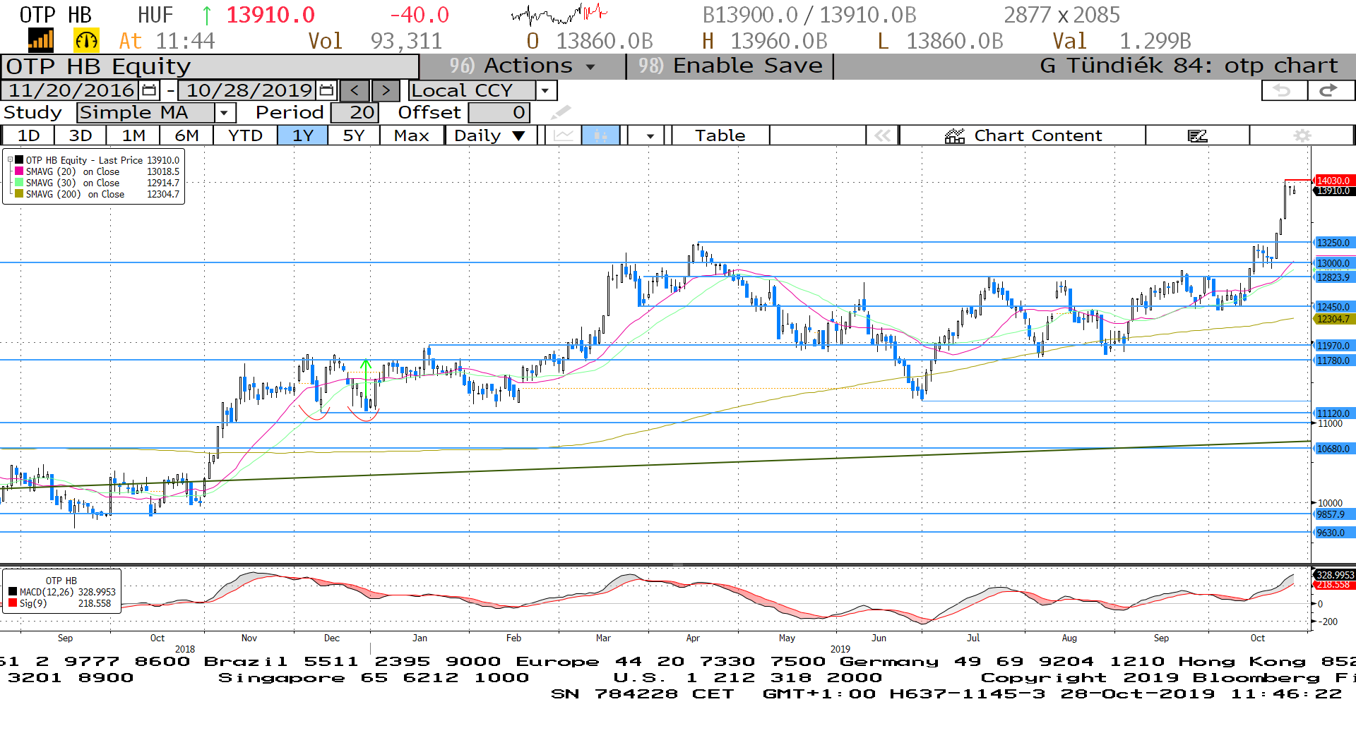Click the OTP HB Equity security field
Image resolution: width=1356 pixels, height=733 pixels.
click(210, 66)
